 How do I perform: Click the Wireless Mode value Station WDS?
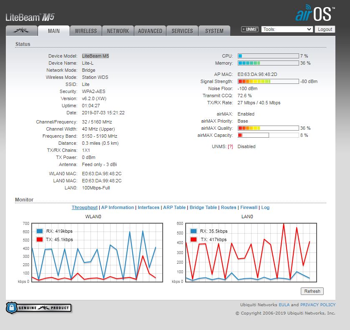coord(95,77)
